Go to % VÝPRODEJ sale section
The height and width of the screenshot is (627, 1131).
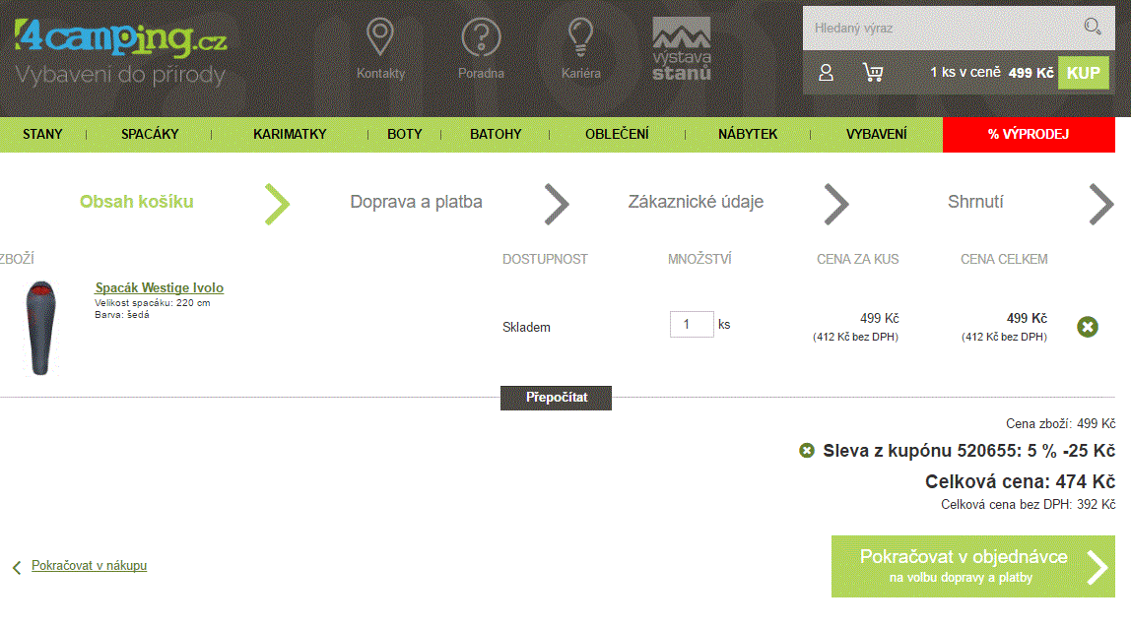[x=1029, y=135]
